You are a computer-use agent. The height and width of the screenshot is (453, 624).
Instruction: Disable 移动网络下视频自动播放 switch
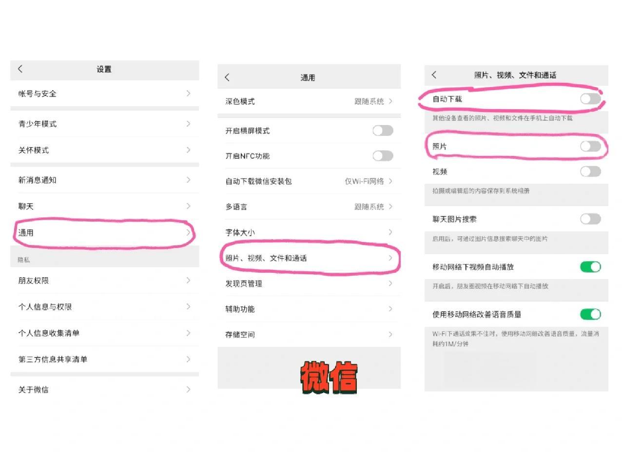[590, 267]
